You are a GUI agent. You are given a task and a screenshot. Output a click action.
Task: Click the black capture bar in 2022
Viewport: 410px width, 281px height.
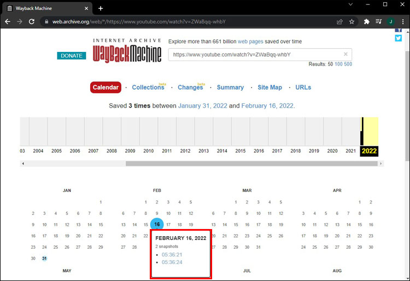(362, 132)
